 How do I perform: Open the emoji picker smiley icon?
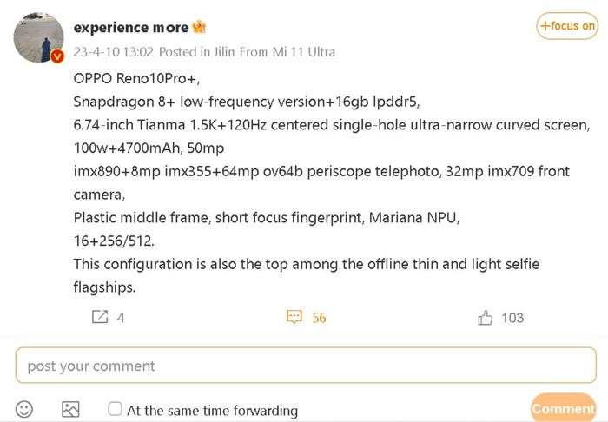(24, 409)
